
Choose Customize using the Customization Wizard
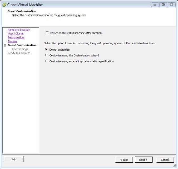(x=47, y=55)
